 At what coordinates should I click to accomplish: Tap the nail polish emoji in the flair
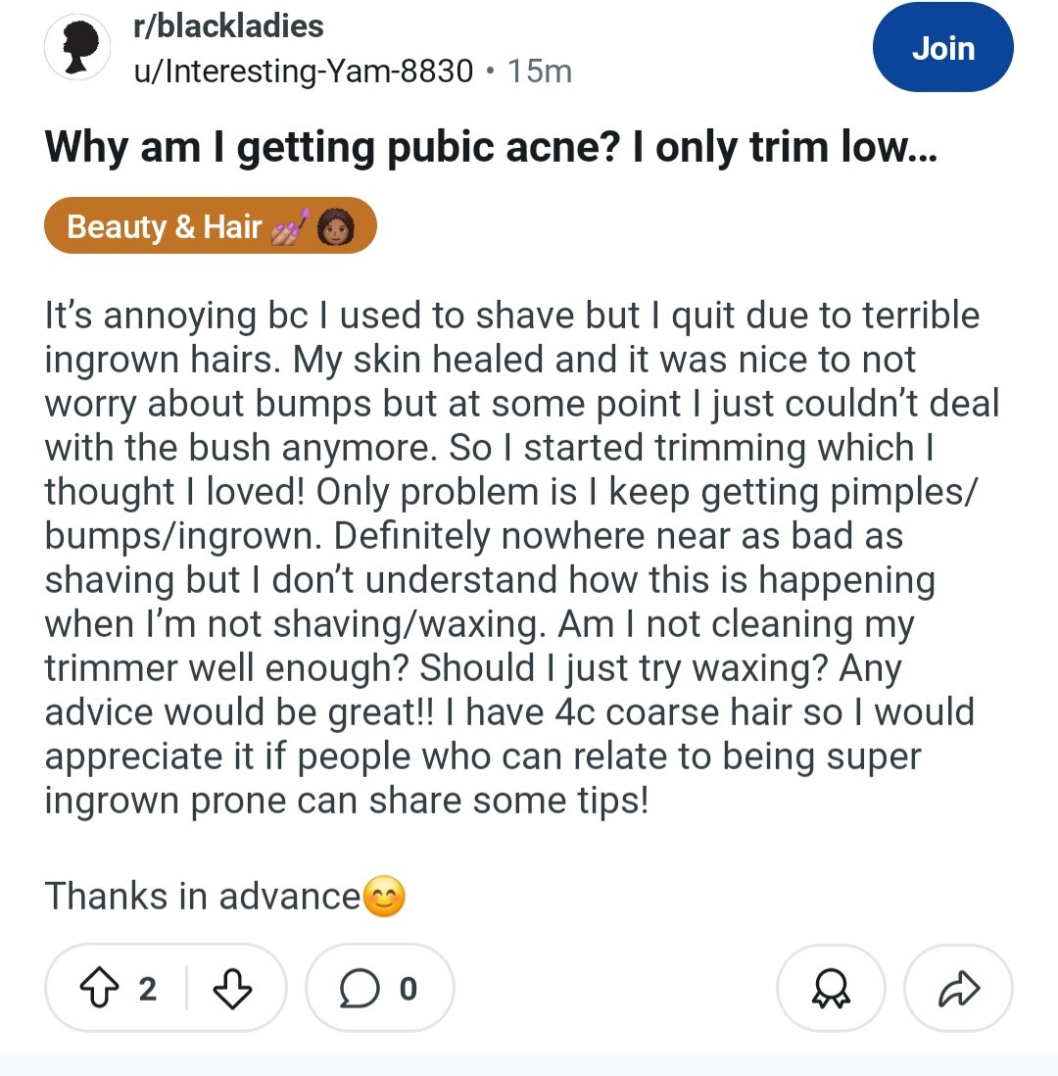(290, 226)
